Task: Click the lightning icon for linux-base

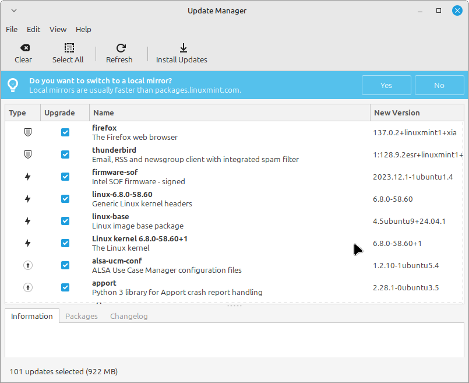Action: pyautogui.click(x=28, y=221)
